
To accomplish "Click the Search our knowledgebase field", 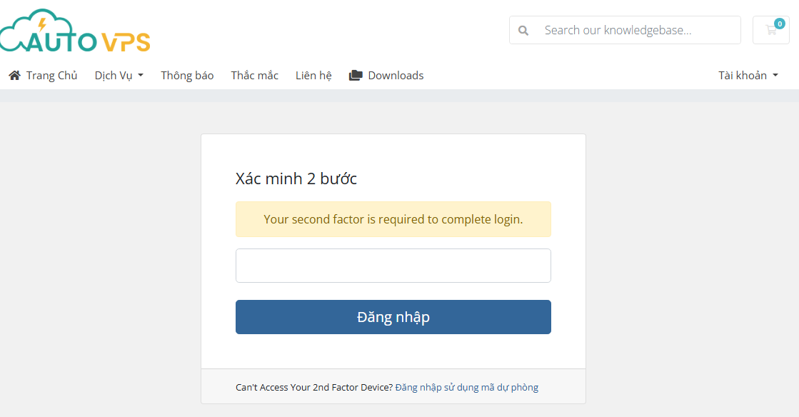I will coord(625,30).
